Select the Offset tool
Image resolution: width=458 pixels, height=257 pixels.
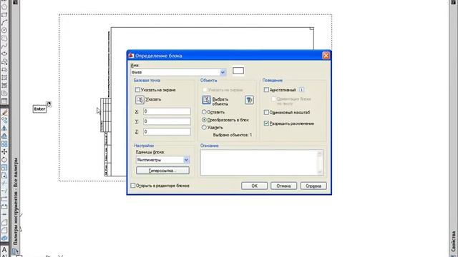point(4,136)
